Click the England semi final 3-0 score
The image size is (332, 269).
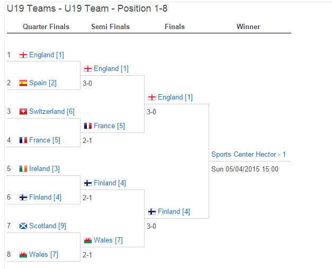pyautogui.click(x=87, y=84)
